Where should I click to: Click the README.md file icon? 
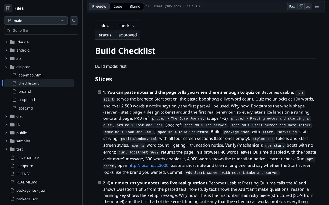click(12, 182)
